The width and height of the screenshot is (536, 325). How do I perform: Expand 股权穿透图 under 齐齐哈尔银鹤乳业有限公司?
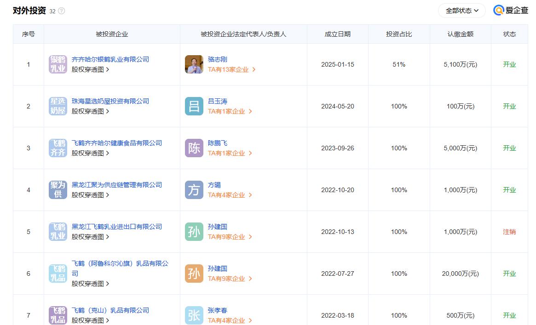click(x=90, y=69)
